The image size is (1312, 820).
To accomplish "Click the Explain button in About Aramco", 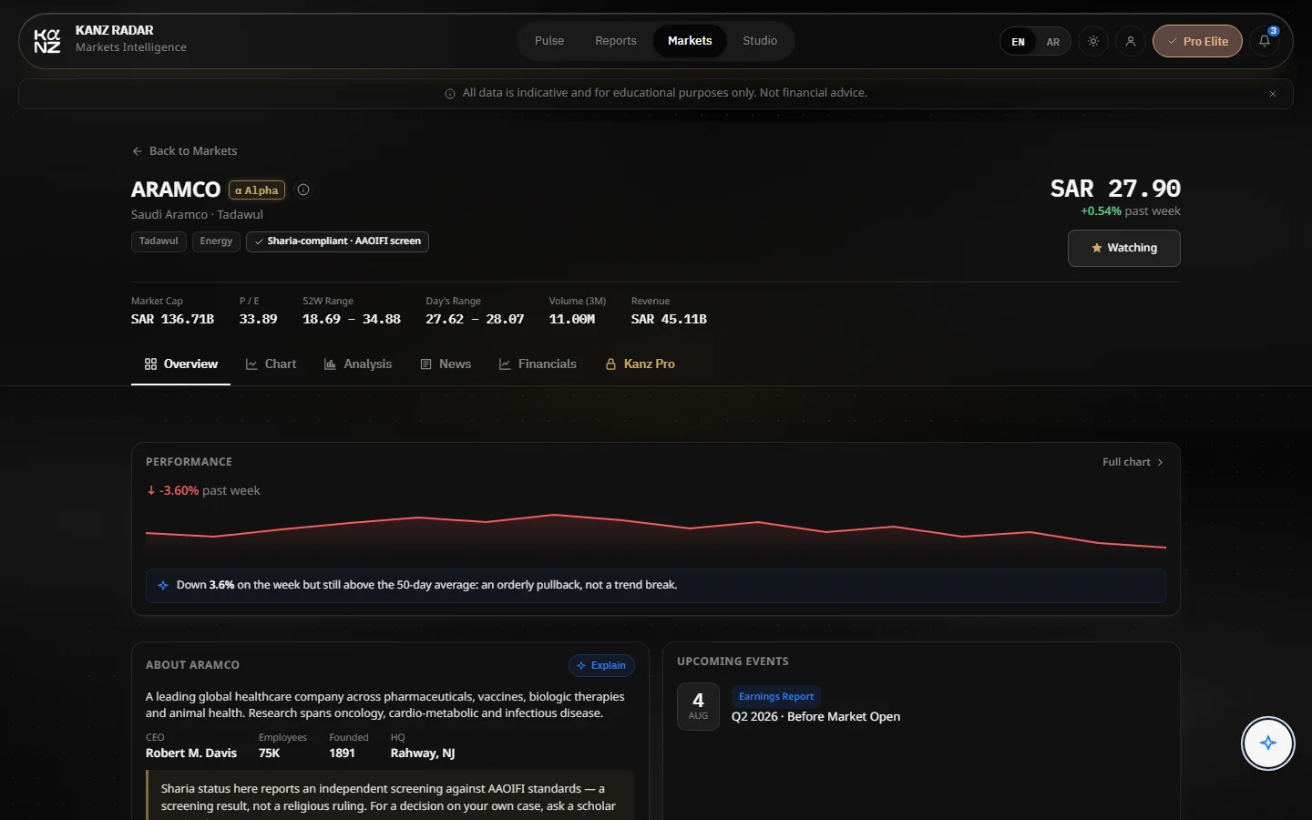I will [601, 665].
